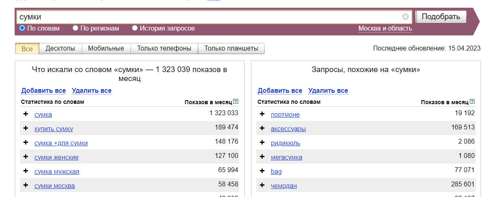Viewport: 497px width, 197px height.
Task: Add 'сумки москва' with its plus icon
Action: [26, 185]
